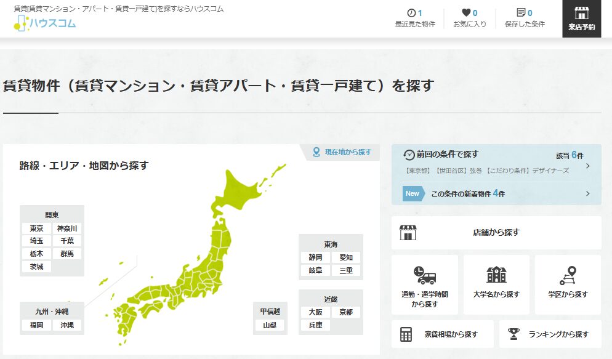The width and height of the screenshot is (612, 359).
Task: Open saved search conditions icon
Action: [521, 13]
